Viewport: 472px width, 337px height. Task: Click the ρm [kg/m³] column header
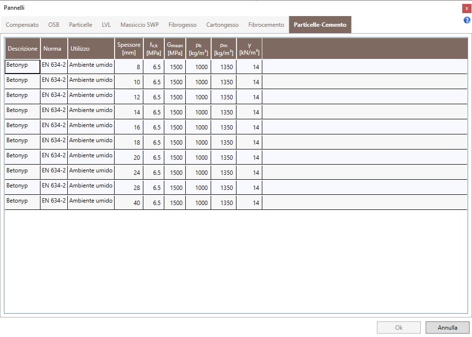click(224, 48)
